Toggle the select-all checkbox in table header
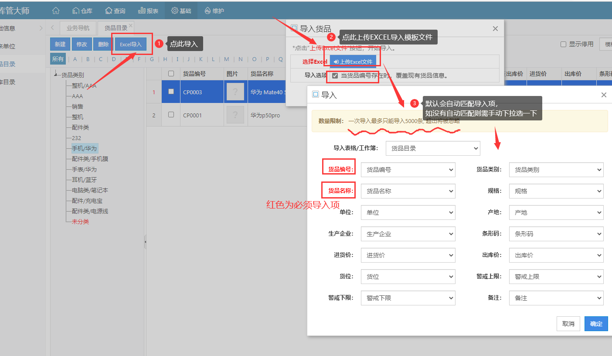The height and width of the screenshot is (356, 612). (x=171, y=74)
